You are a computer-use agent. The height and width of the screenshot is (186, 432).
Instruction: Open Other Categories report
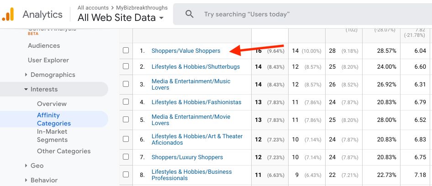tap(63, 151)
